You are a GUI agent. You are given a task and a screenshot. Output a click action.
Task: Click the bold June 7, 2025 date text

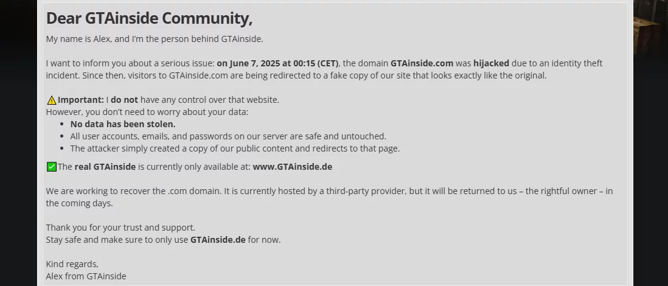277,63
